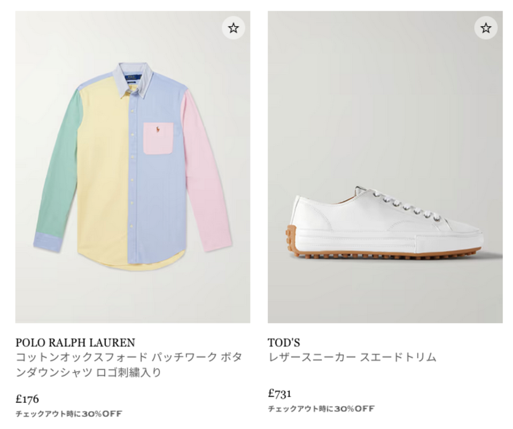This screenshot has width=513, height=429.
Task: Open コットンオックスフォード パッチワーク shirt title
Action: coord(129,364)
